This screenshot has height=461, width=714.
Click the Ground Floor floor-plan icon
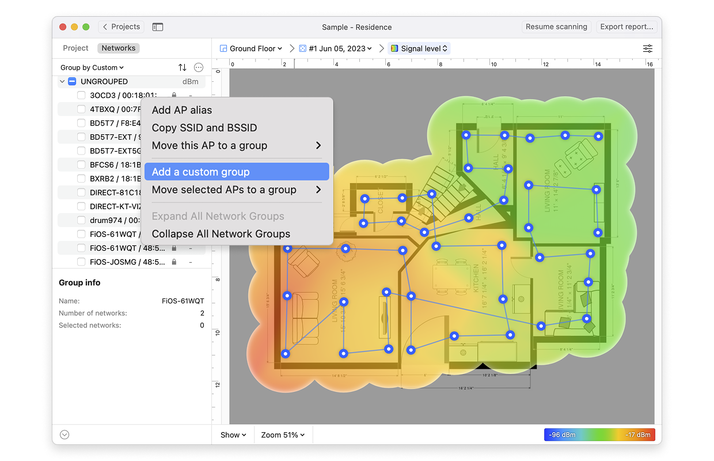pos(223,48)
